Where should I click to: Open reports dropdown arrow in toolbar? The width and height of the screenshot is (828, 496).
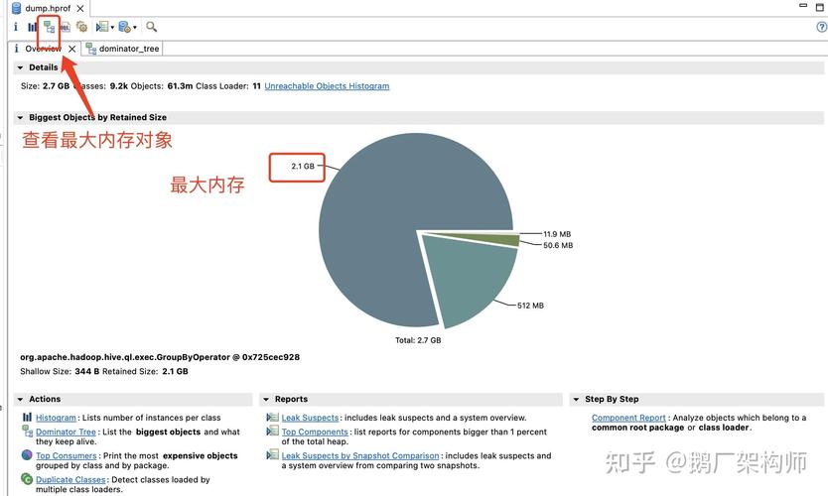[x=112, y=27]
